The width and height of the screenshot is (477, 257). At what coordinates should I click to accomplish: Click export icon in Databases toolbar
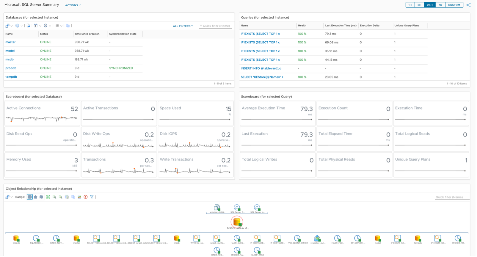point(28,26)
